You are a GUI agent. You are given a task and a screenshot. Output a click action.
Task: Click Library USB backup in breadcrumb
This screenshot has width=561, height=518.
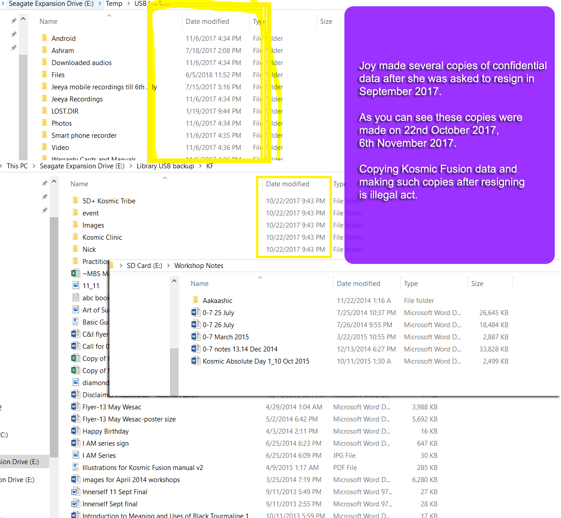click(x=165, y=166)
